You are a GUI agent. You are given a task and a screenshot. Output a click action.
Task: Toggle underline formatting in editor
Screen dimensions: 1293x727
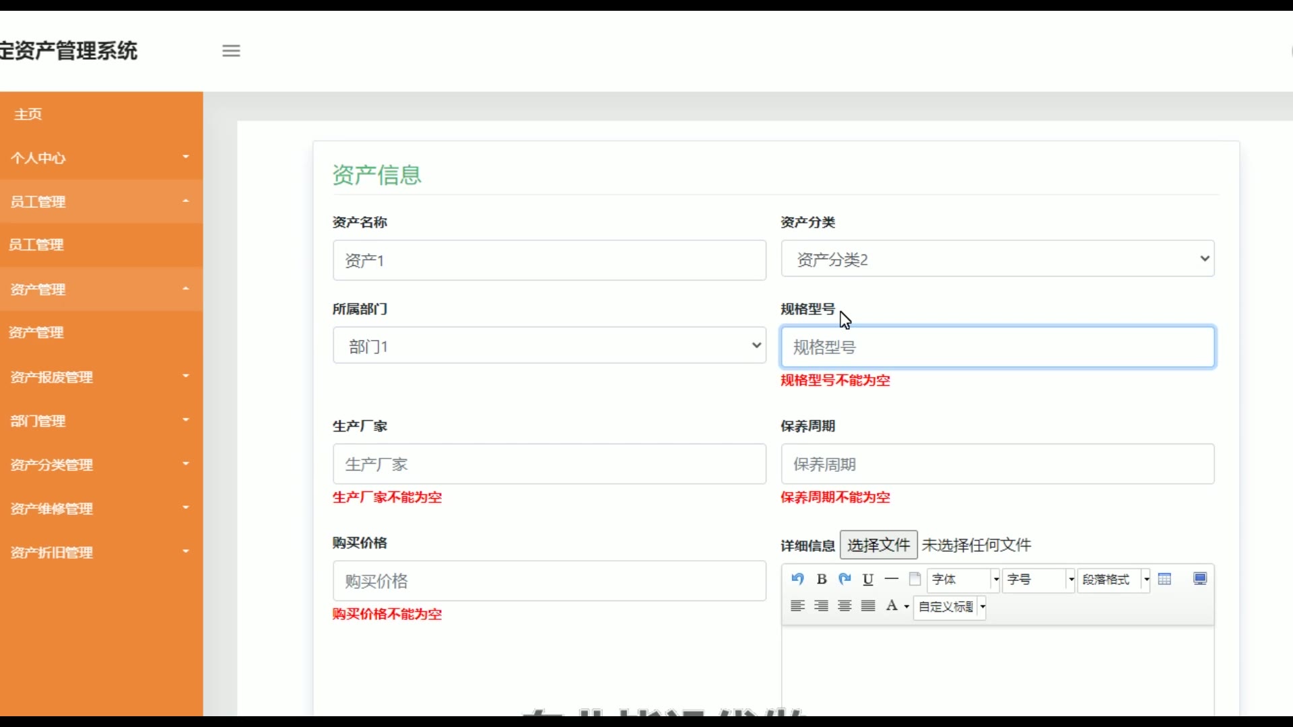[x=868, y=579]
